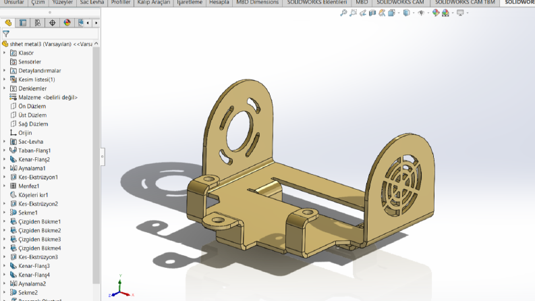Expand the Sac-Levha feature
The height and width of the screenshot is (301, 535).
(5, 142)
